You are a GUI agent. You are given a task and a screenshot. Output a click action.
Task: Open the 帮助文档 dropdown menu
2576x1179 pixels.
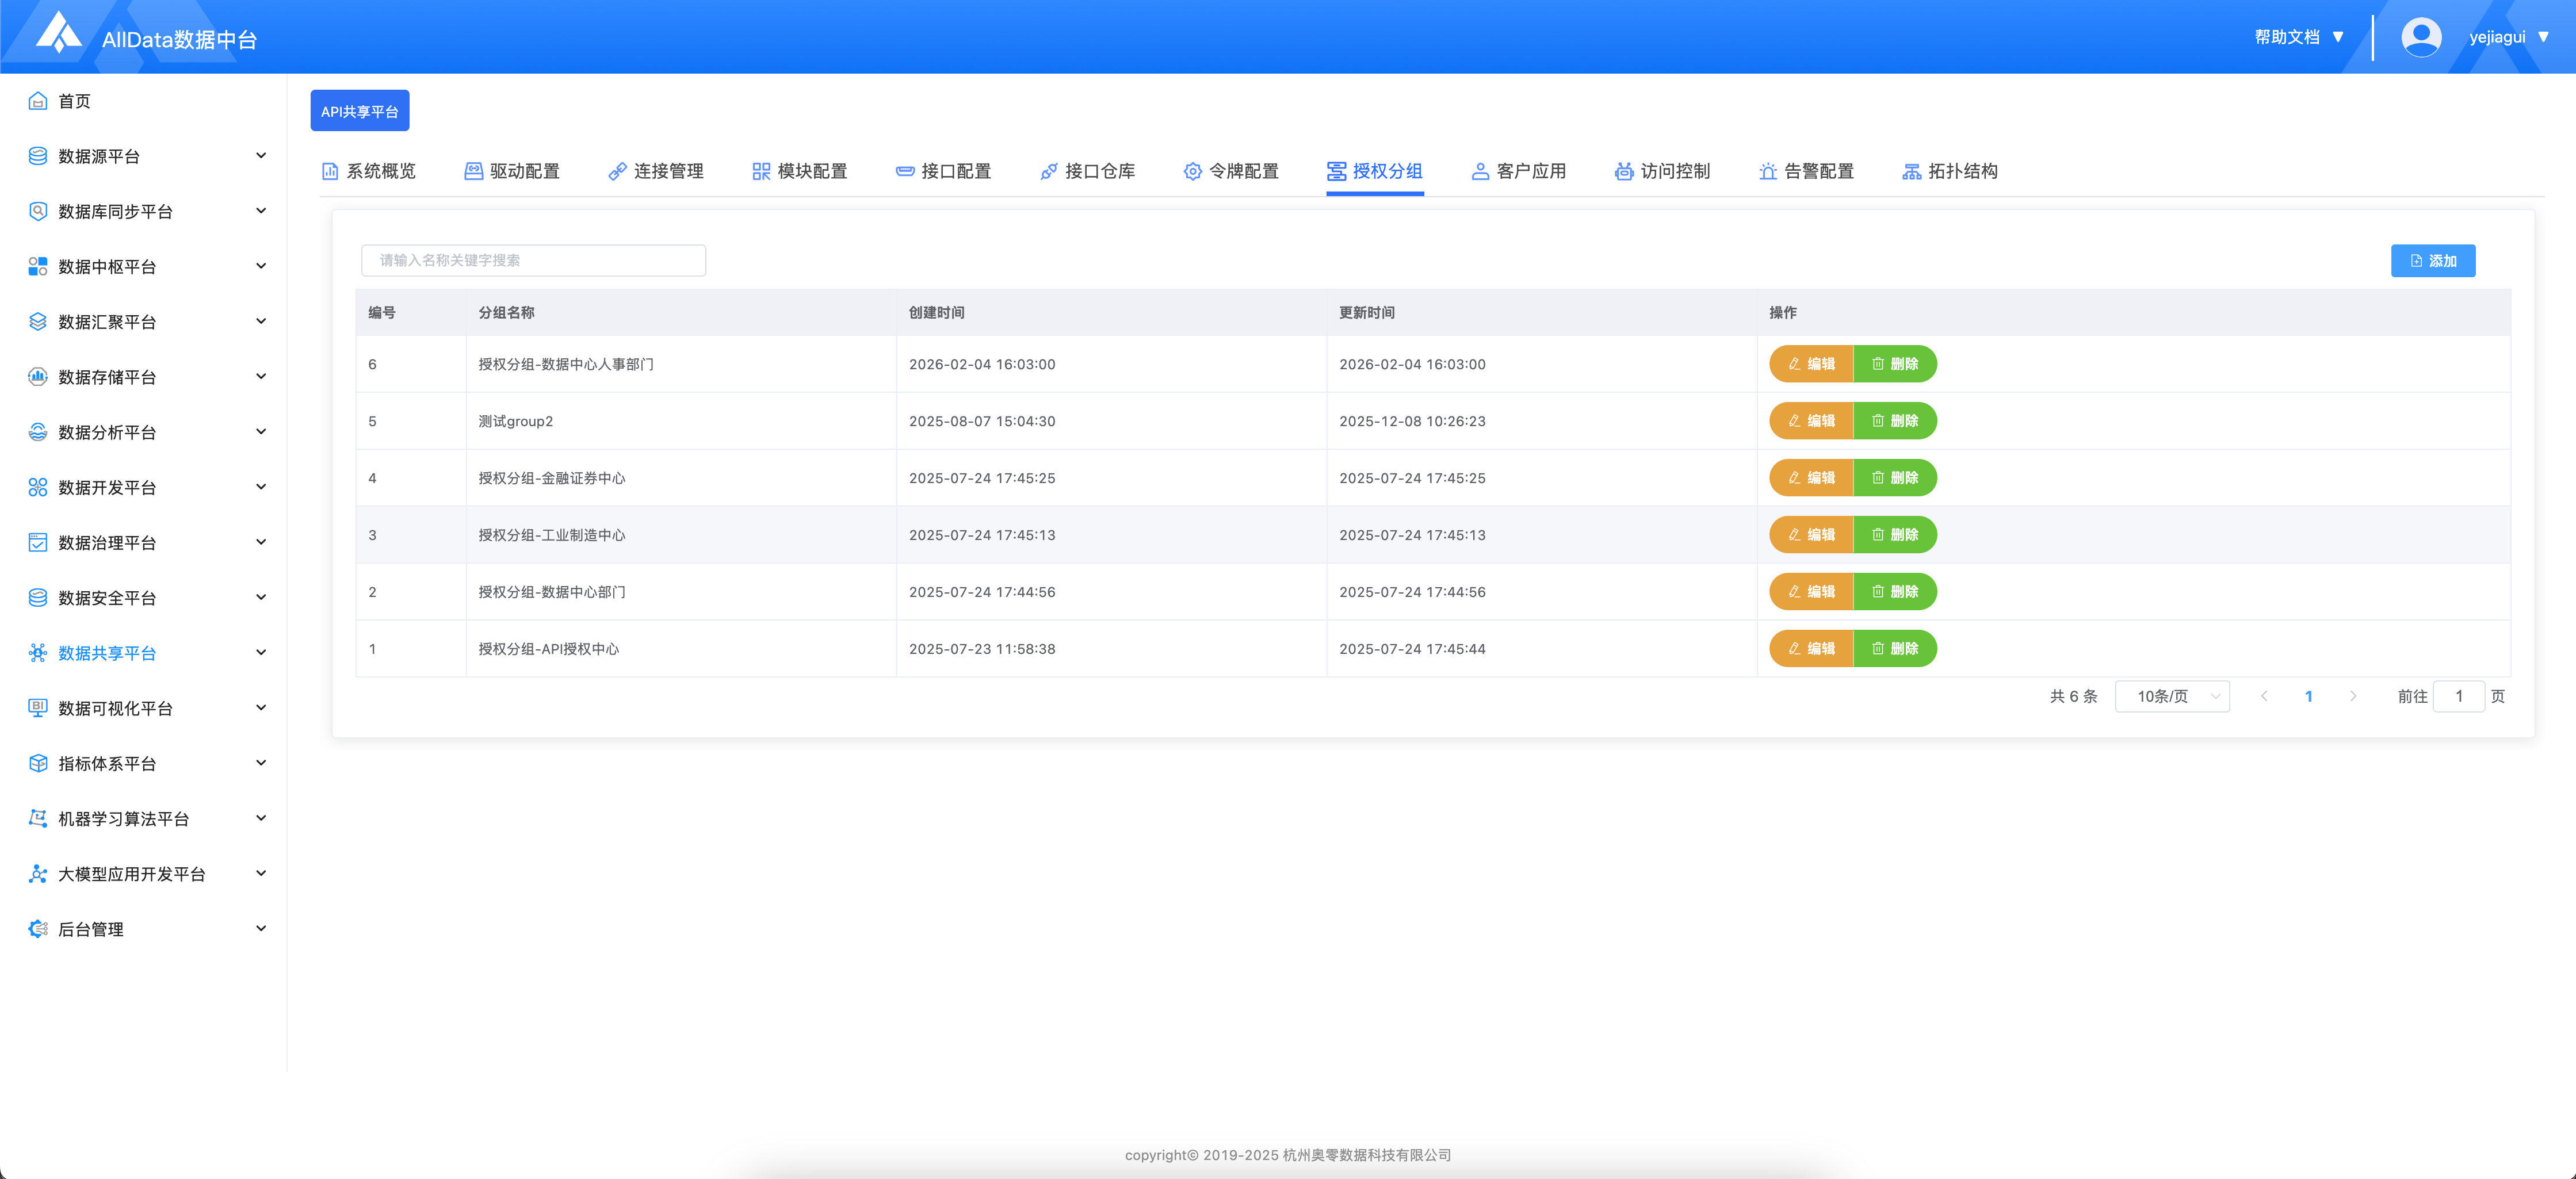[2298, 37]
